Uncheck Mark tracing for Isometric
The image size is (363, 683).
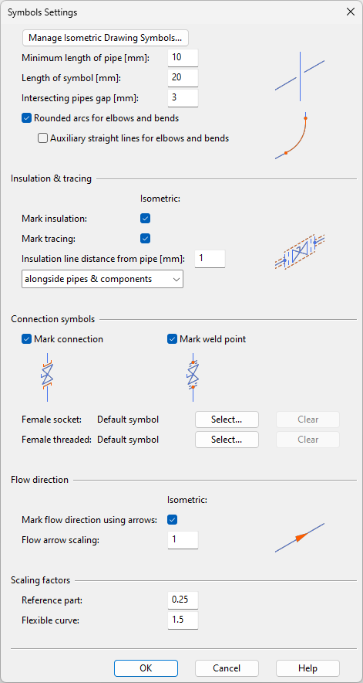pos(145,239)
